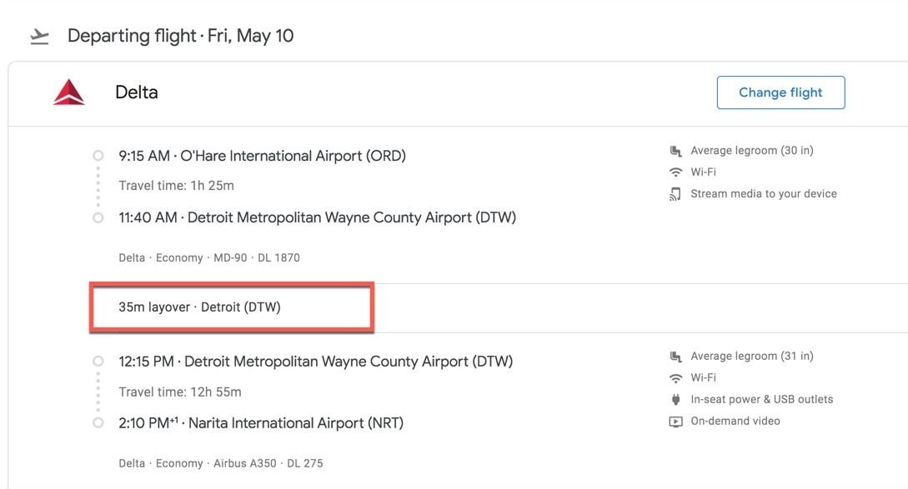Click the stream media to device icon
908x489 pixels.
[675, 194]
